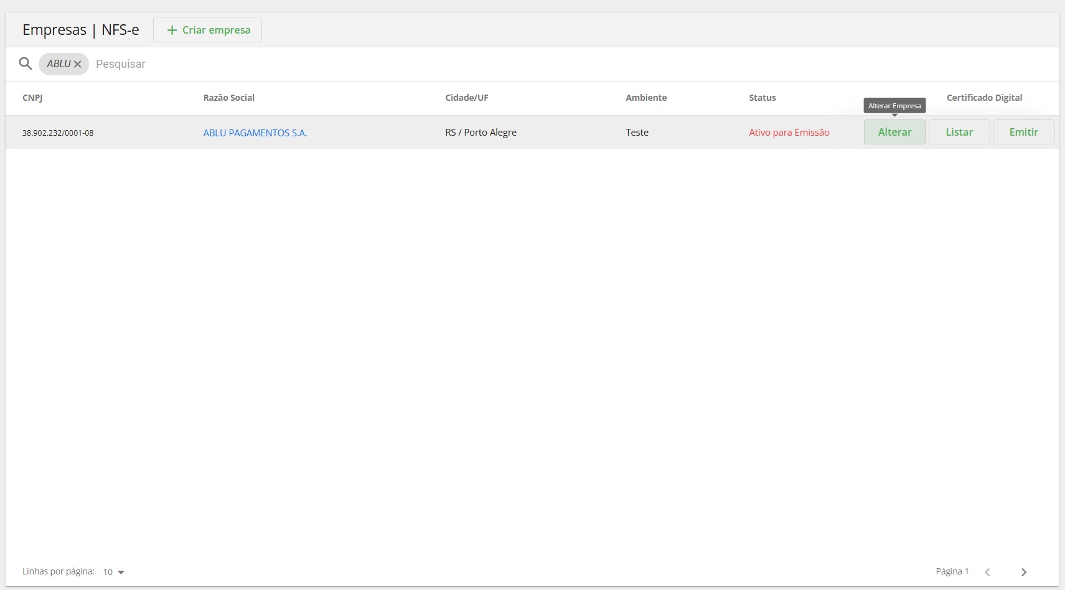The width and height of the screenshot is (1065, 590).
Task: Go to the next page arrow
Action: pyautogui.click(x=1024, y=572)
